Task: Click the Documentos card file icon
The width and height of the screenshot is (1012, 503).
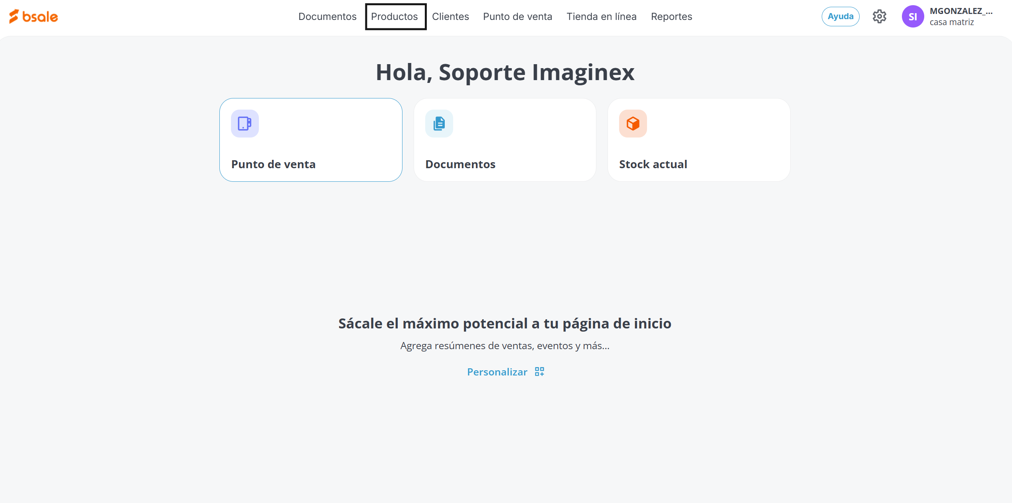Action: [x=439, y=124]
